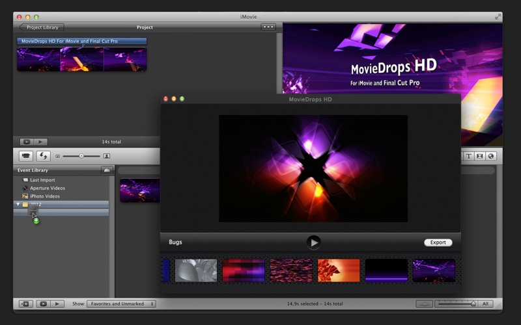Open the Titles browser (T icon)
This screenshot has width=521, height=325.
468,156
